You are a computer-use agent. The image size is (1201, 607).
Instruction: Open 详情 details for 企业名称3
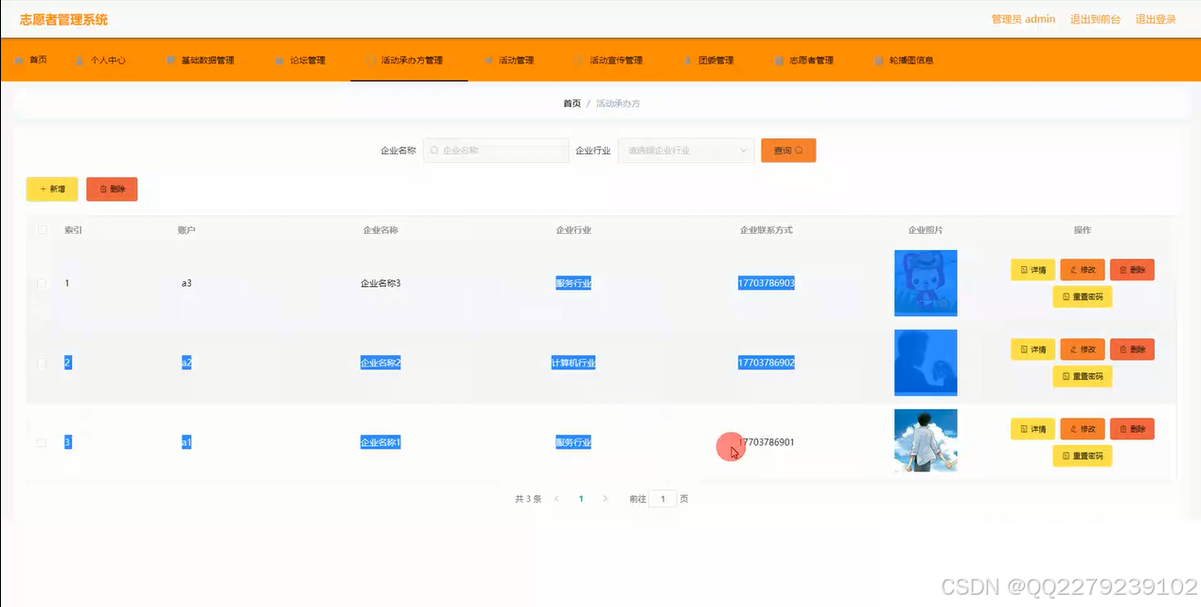point(1032,269)
